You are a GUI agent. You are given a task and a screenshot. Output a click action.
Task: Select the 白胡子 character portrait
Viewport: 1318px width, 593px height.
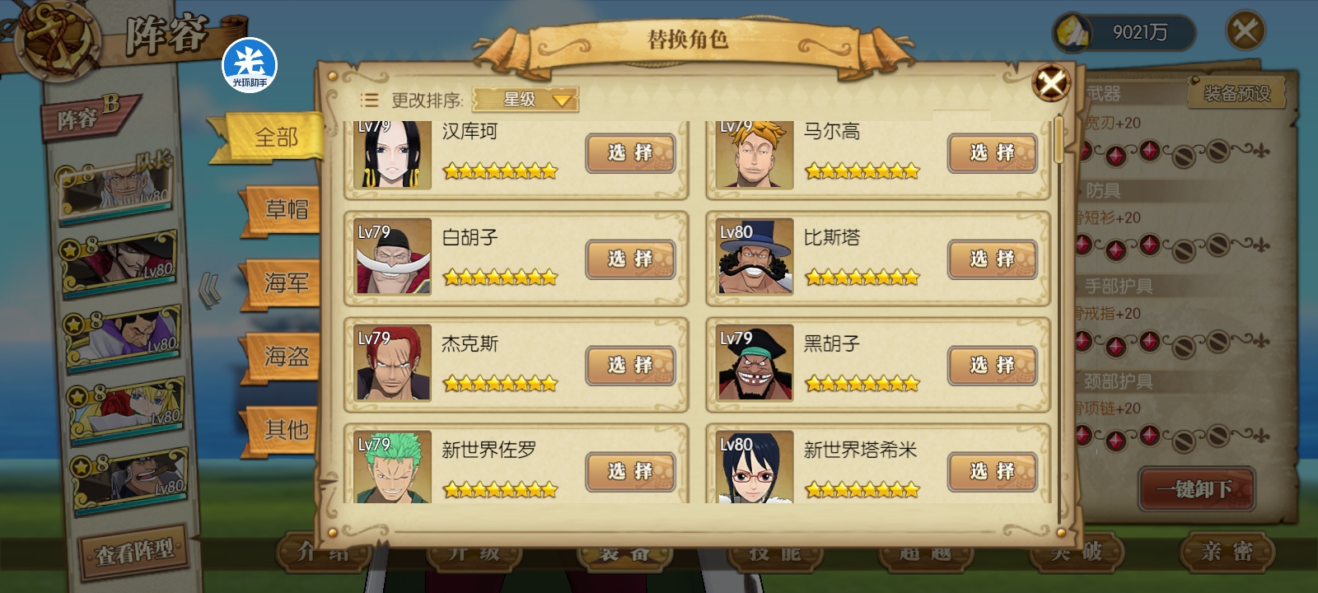(x=394, y=256)
